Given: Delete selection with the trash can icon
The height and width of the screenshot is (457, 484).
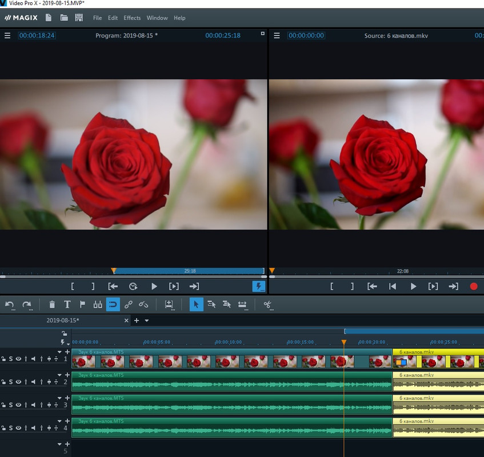Looking at the screenshot, I should tap(52, 304).
